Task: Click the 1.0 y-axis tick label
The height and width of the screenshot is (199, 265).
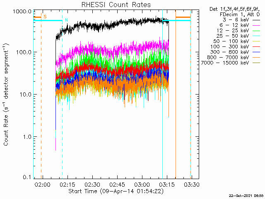Action: (27, 136)
